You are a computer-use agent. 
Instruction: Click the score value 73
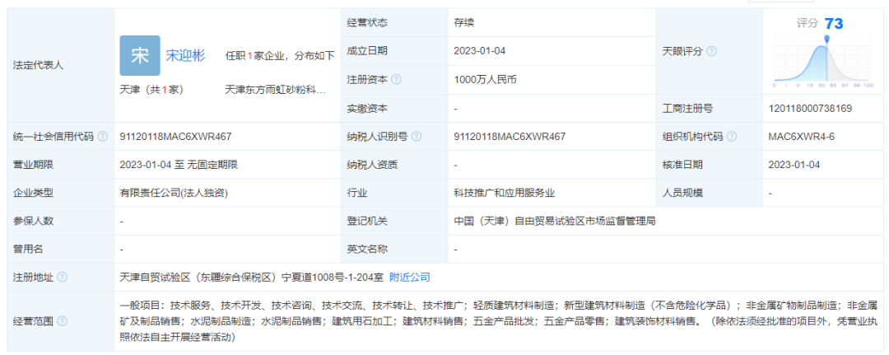(x=833, y=23)
